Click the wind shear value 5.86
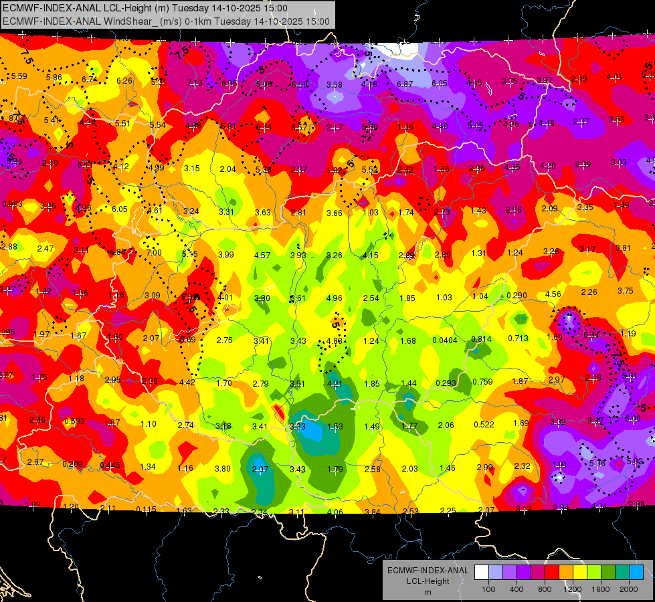The width and height of the screenshot is (655, 602). [x=54, y=78]
